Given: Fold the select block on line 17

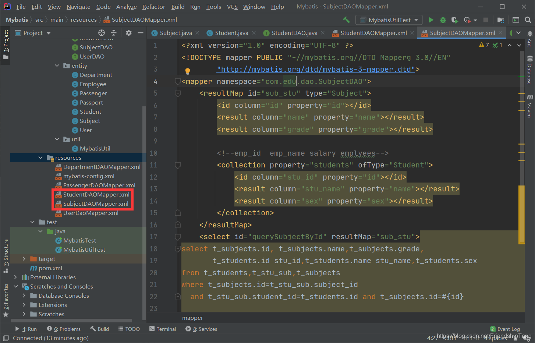Looking at the screenshot, I should 178,237.
